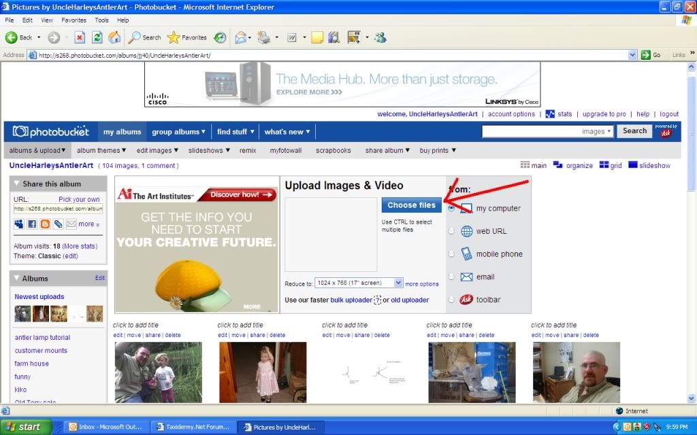697x435 pixels.
Task: Open the History toolbar icon
Action: [220, 38]
